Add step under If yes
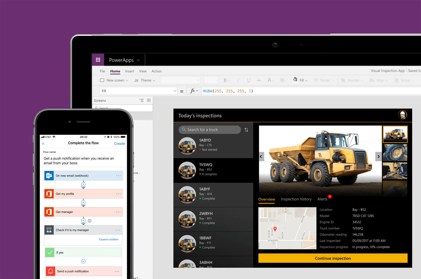This screenshot has width=421, height=279. pos(83,261)
